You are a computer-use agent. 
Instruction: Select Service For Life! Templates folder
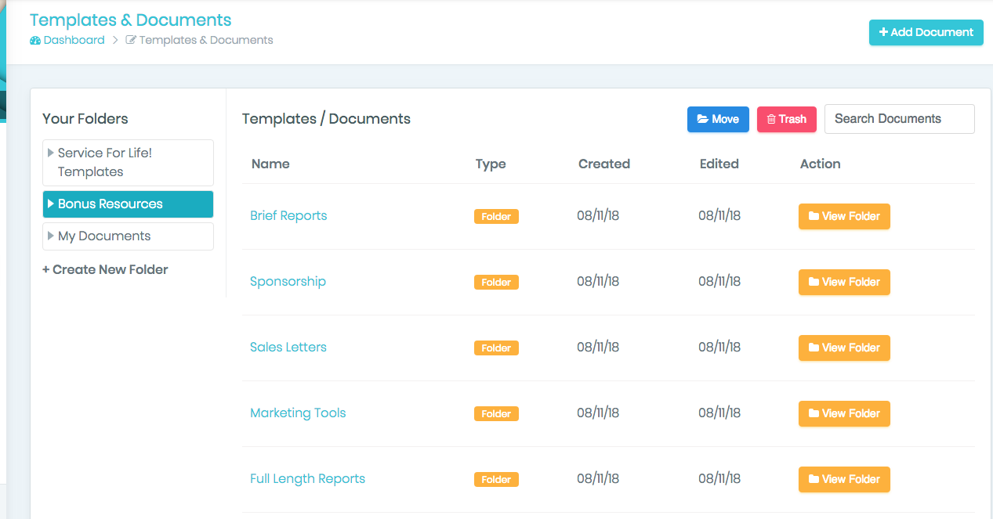point(105,162)
